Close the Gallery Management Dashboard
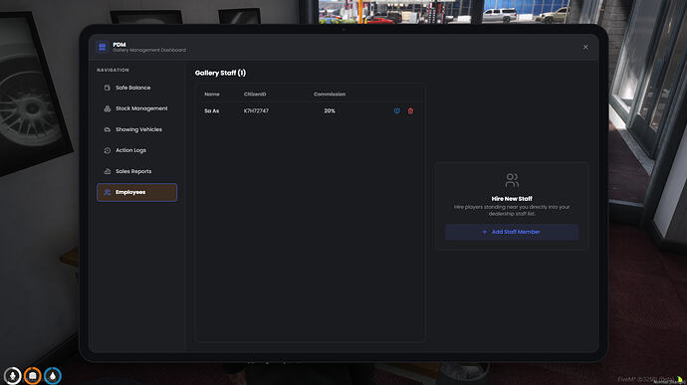The image size is (687, 385). point(585,47)
